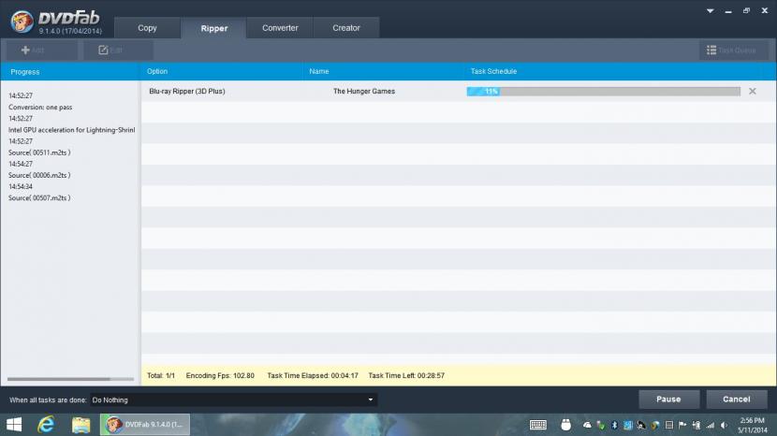Pause the current ripping task
Screen dimensions: 777x436
point(669,399)
